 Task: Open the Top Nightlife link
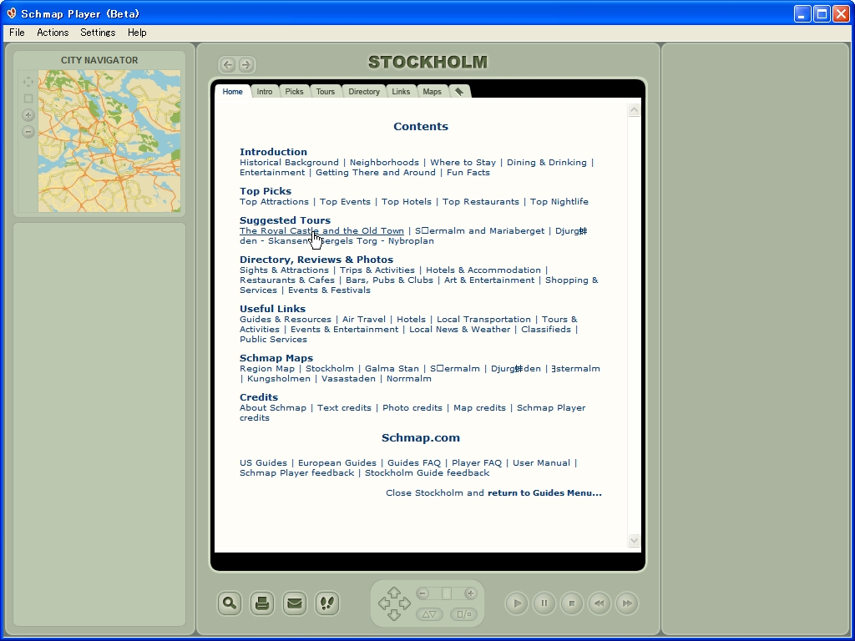coord(559,202)
